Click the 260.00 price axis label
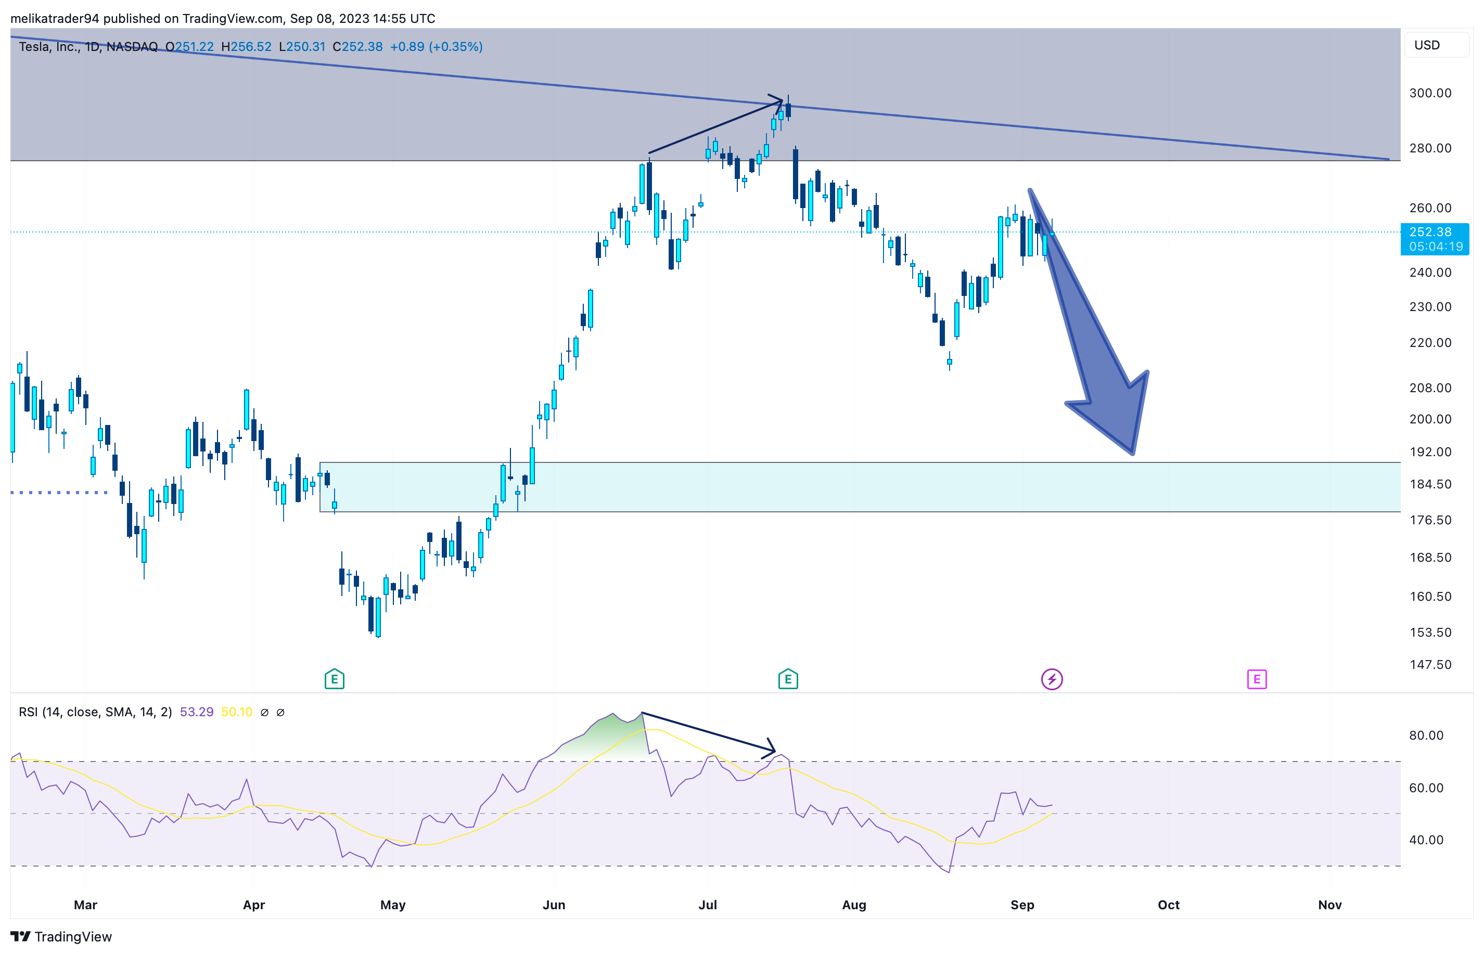Screen dimensions: 1484x955 point(1430,209)
